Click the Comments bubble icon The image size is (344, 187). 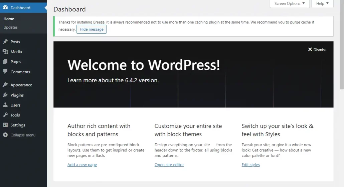coord(5,72)
